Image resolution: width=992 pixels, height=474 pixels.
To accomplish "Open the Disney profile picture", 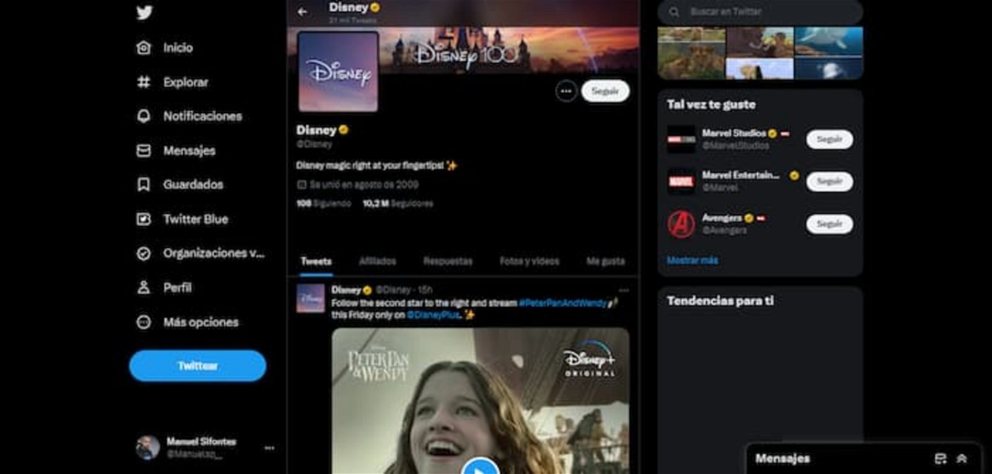I will point(338,71).
